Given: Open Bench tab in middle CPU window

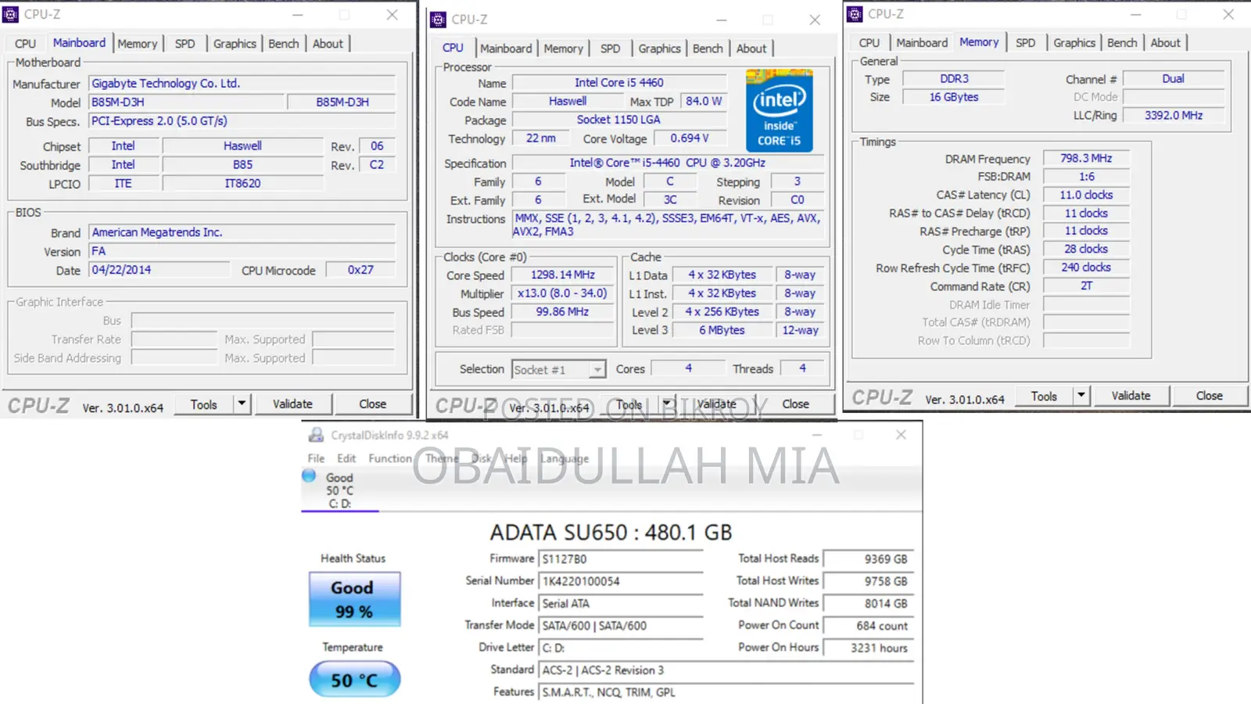Looking at the screenshot, I should (x=708, y=48).
